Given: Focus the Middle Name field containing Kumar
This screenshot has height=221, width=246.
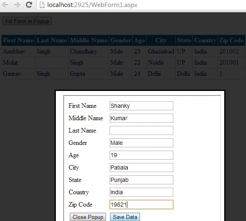Looking at the screenshot, I should [141, 118].
